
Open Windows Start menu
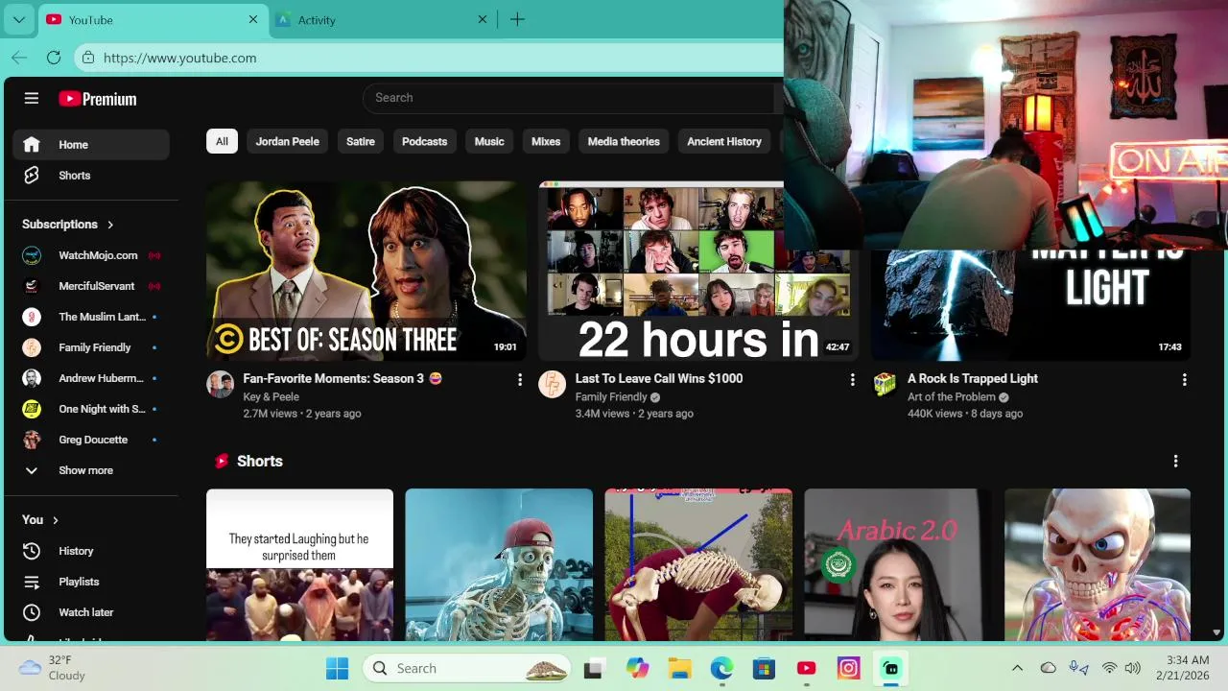pyautogui.click(x=338, y=668)
